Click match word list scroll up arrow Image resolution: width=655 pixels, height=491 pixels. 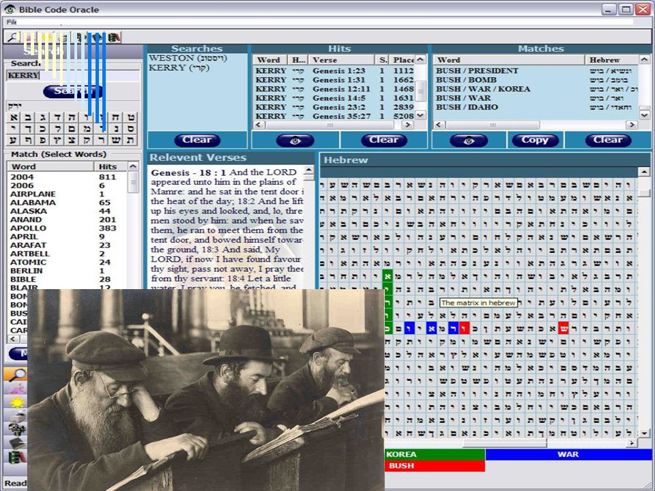point(133,166)
